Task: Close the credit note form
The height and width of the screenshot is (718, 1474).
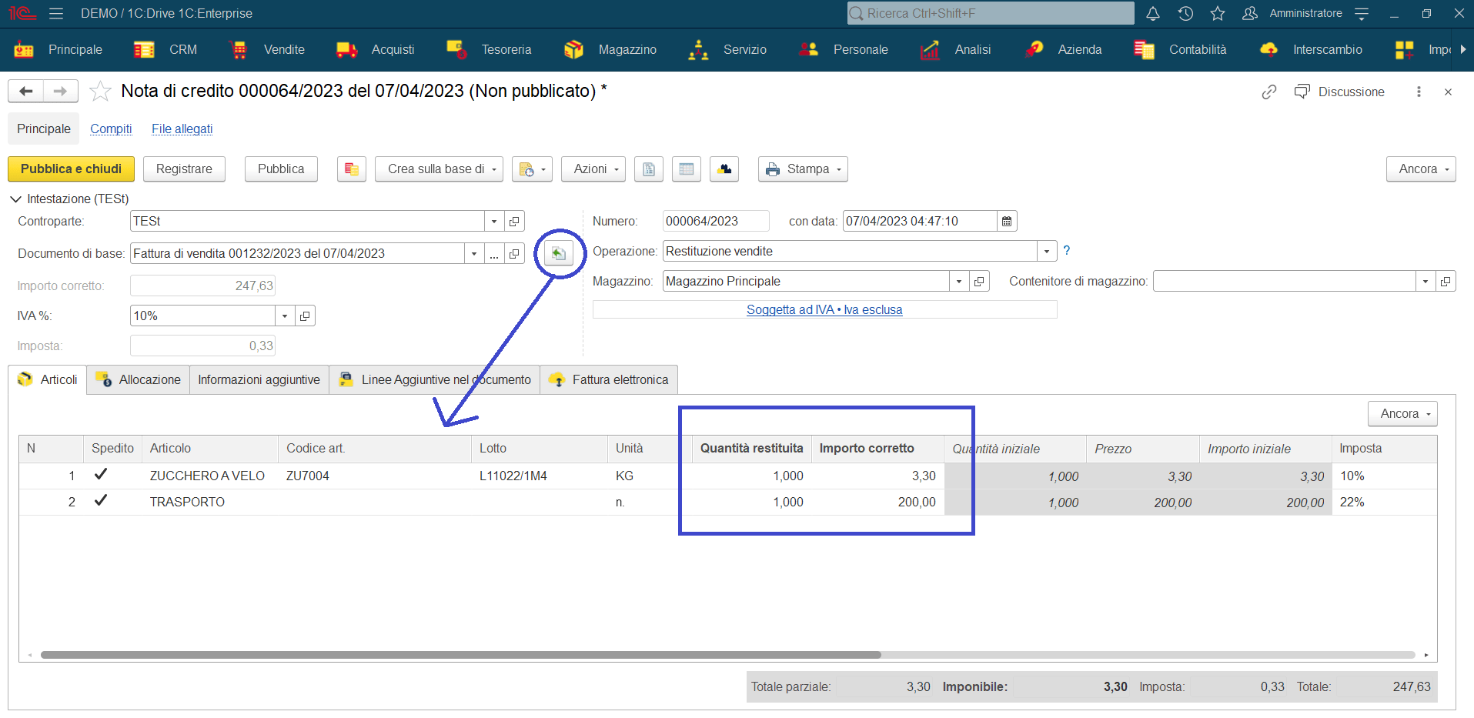Action: click(1448, 92)
